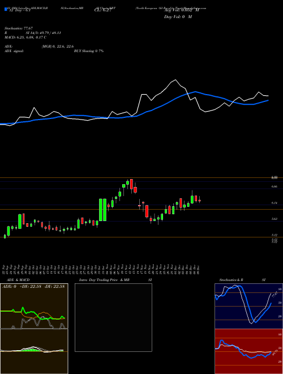Click the navy Stochastics oscillator chart
The width and height of the screenshot is (283, 374).
click(248, 306)
